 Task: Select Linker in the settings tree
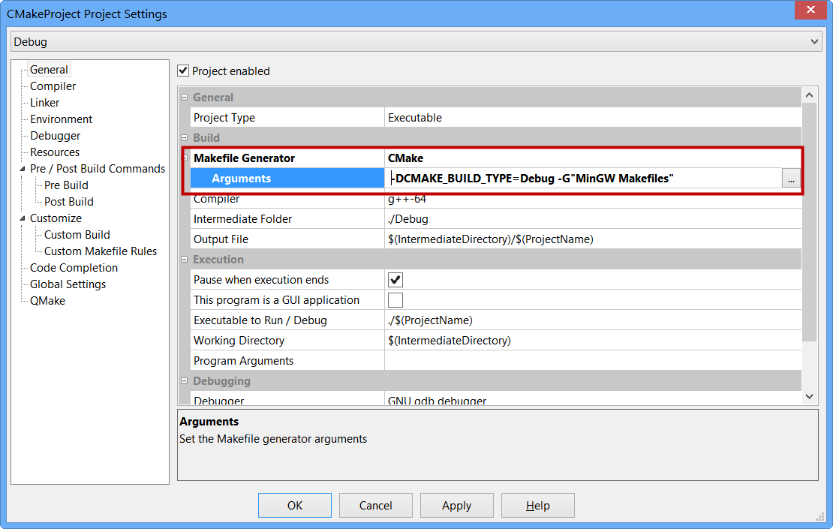point(44,103)
